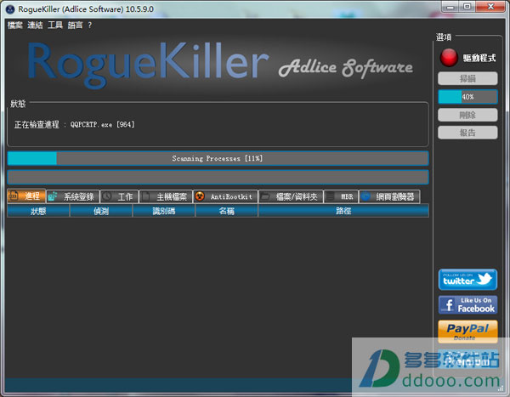Screen dimensions: 510x397
Task: Open the Like Us On Facebook button
Action: click(x=467, y=305)
